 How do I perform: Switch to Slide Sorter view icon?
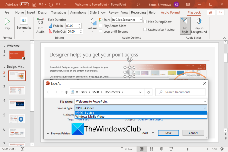point(151,149)
